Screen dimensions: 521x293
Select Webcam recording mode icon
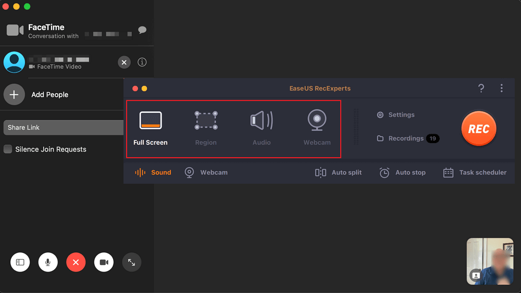click(317, 120)
